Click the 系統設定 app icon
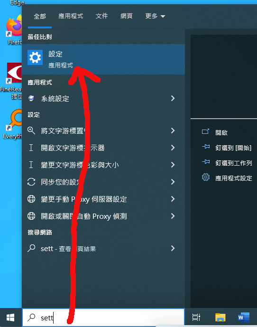This screenshot has width=257, height=327. pos(31,98)
